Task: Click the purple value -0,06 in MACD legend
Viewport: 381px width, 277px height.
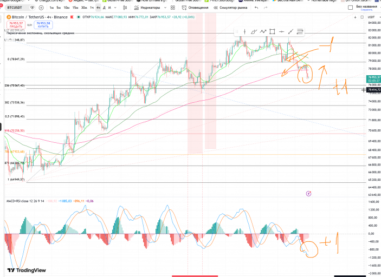Action: click(x=89, y=201)
